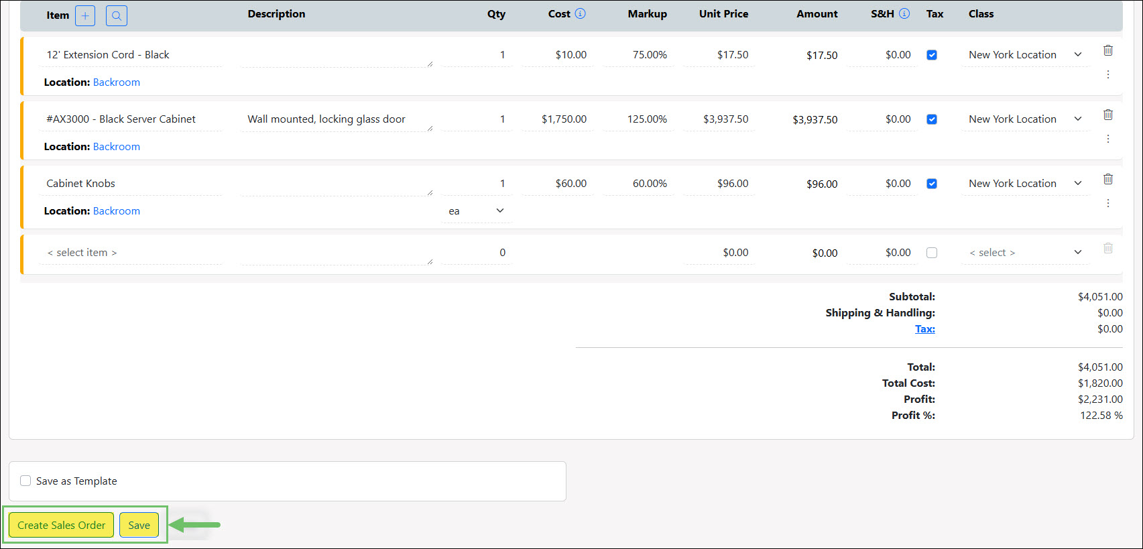Untick Tax checkbox for 12' Extension Cord
This screenshot has width=1143, height=549.
(x=932, y=55)
